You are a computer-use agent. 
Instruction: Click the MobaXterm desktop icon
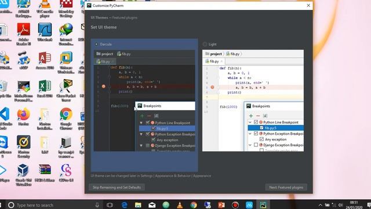point(23,91)
